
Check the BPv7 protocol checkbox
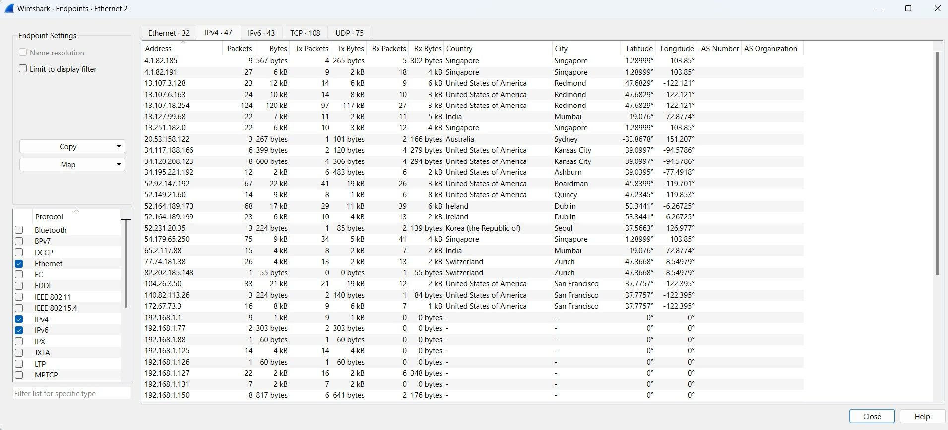(x=19, y=241)
